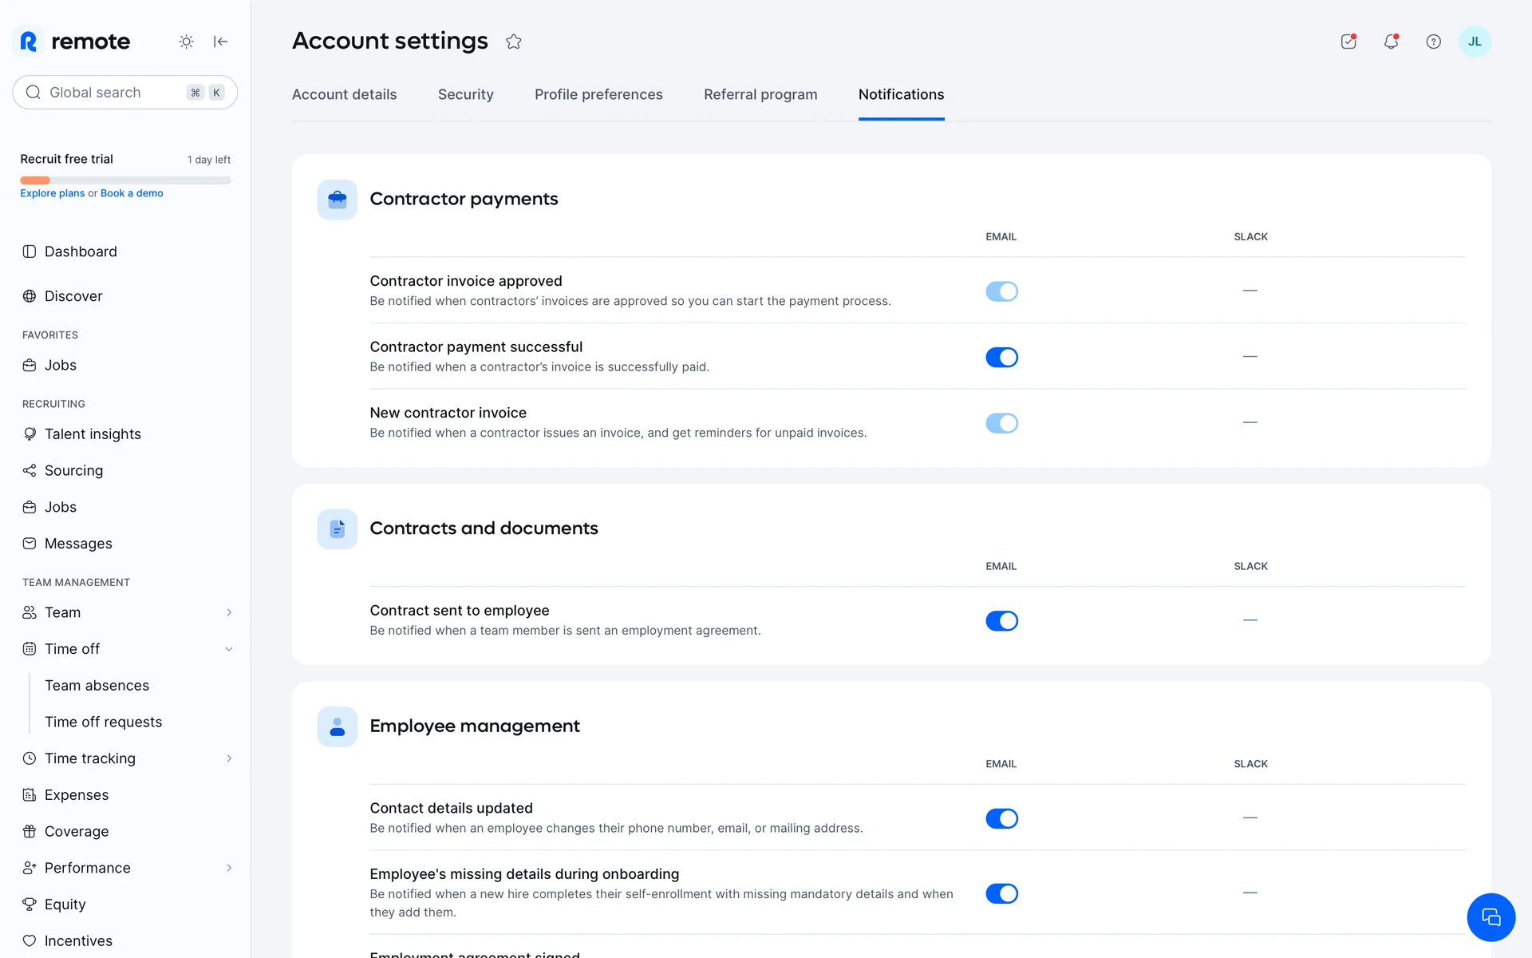Viewport: 1532px width, 958px height.
Task: Favorite this page with star icon
Action: pos(513,42)
